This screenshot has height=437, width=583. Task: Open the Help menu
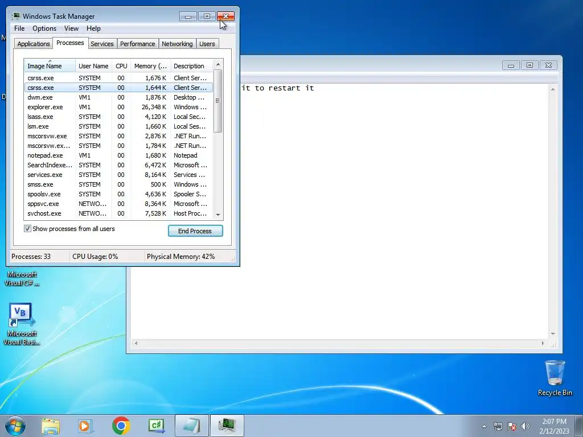coord(93,28)
